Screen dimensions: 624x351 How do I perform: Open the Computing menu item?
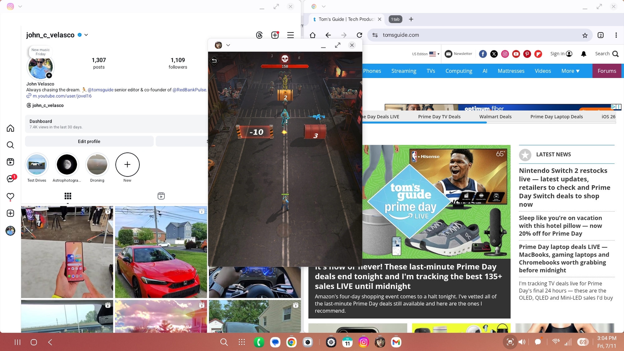[x=459, y=71]
